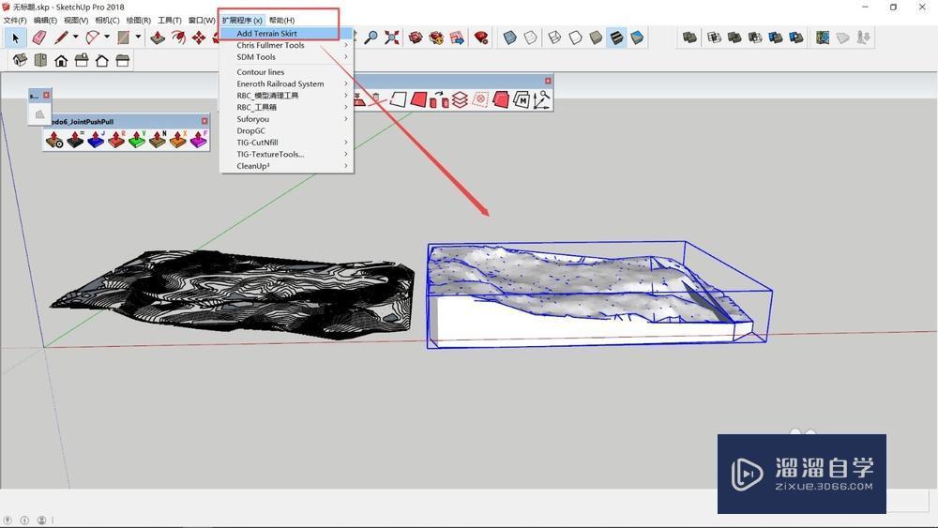The height and width of the screenshot is (528, 938).
Task: Click the Outer Shell solid tool
Action: pos(689,38)
